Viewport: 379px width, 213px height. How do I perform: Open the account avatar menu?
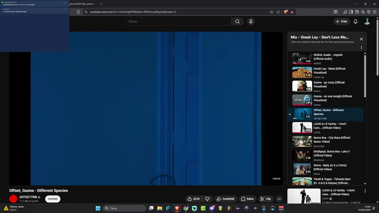[367, 21]
